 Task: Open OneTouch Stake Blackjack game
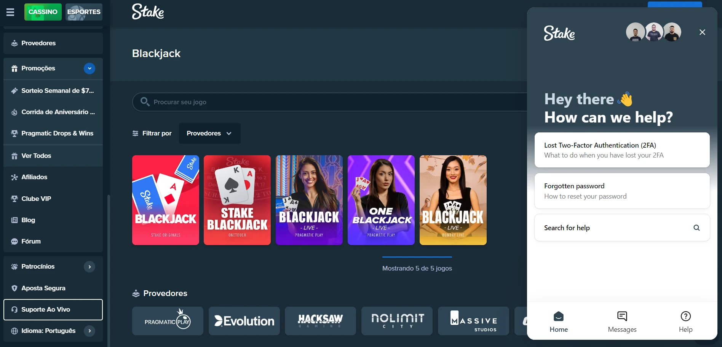tap(237, 200)
